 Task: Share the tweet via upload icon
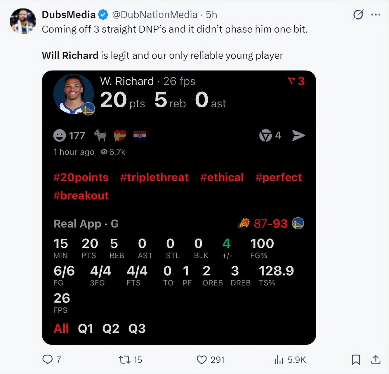click(x=376, y=360)
